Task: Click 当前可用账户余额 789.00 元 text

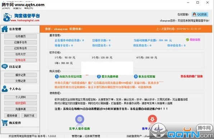Action: (x=153, y=40)
